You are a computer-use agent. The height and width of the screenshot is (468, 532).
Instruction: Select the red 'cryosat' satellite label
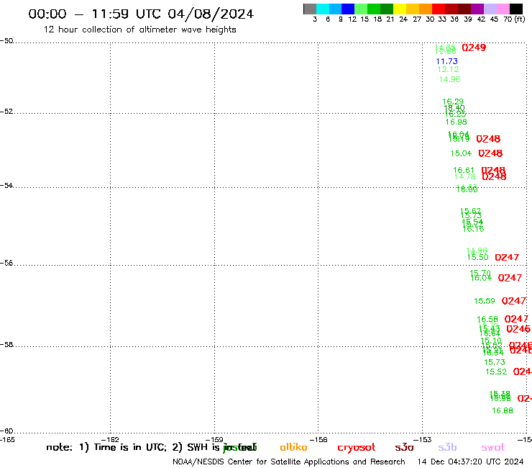click(x=357, y=448)
